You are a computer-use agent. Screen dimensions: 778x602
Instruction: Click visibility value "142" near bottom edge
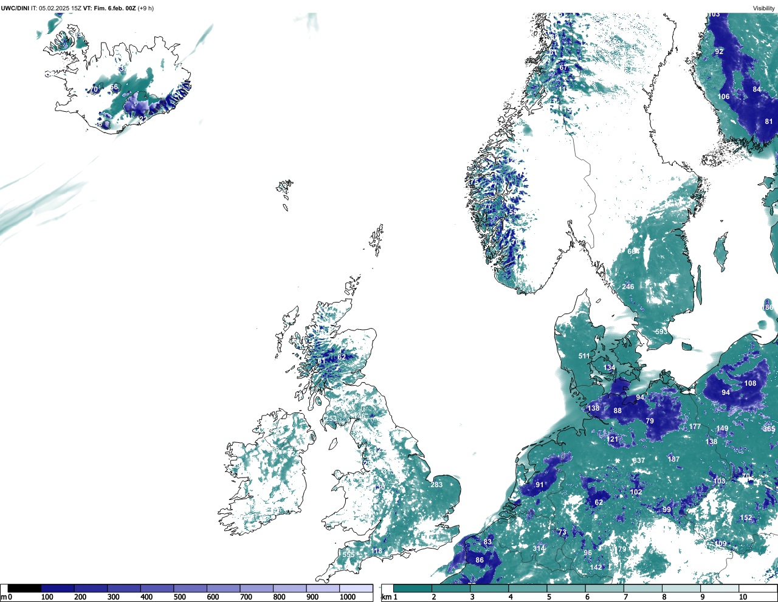596,567
